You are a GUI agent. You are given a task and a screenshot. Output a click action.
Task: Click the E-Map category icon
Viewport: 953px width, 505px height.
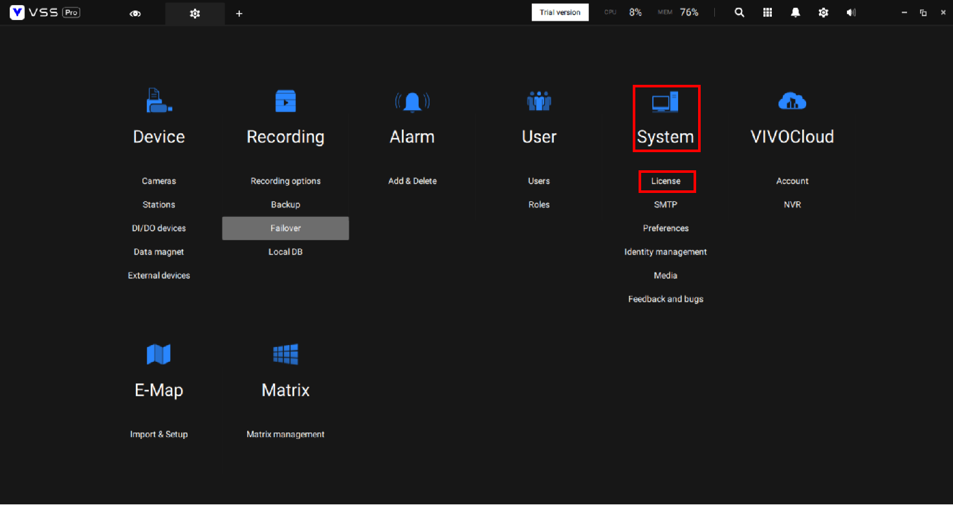pyautogui.click(x=159, y=354)
